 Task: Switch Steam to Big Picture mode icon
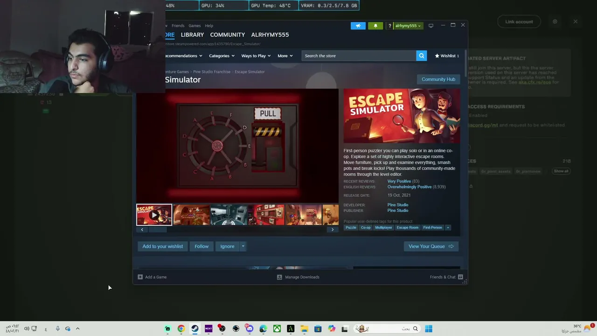(x=431, y=26)
